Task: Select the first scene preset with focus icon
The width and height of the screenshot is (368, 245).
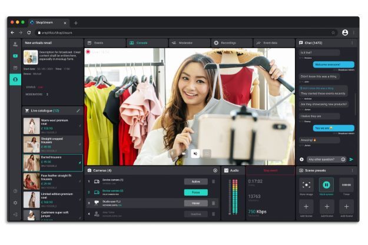Action: click(x=306, y=185)
